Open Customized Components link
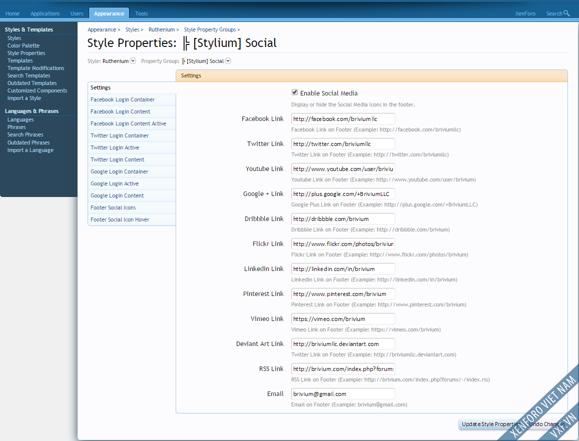The height and width of the screenshot is (441, 579). [38, 90]
